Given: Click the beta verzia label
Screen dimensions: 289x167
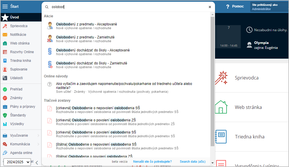Looking at the screenshot, I should pyautogui.click(x=120, y=162).
